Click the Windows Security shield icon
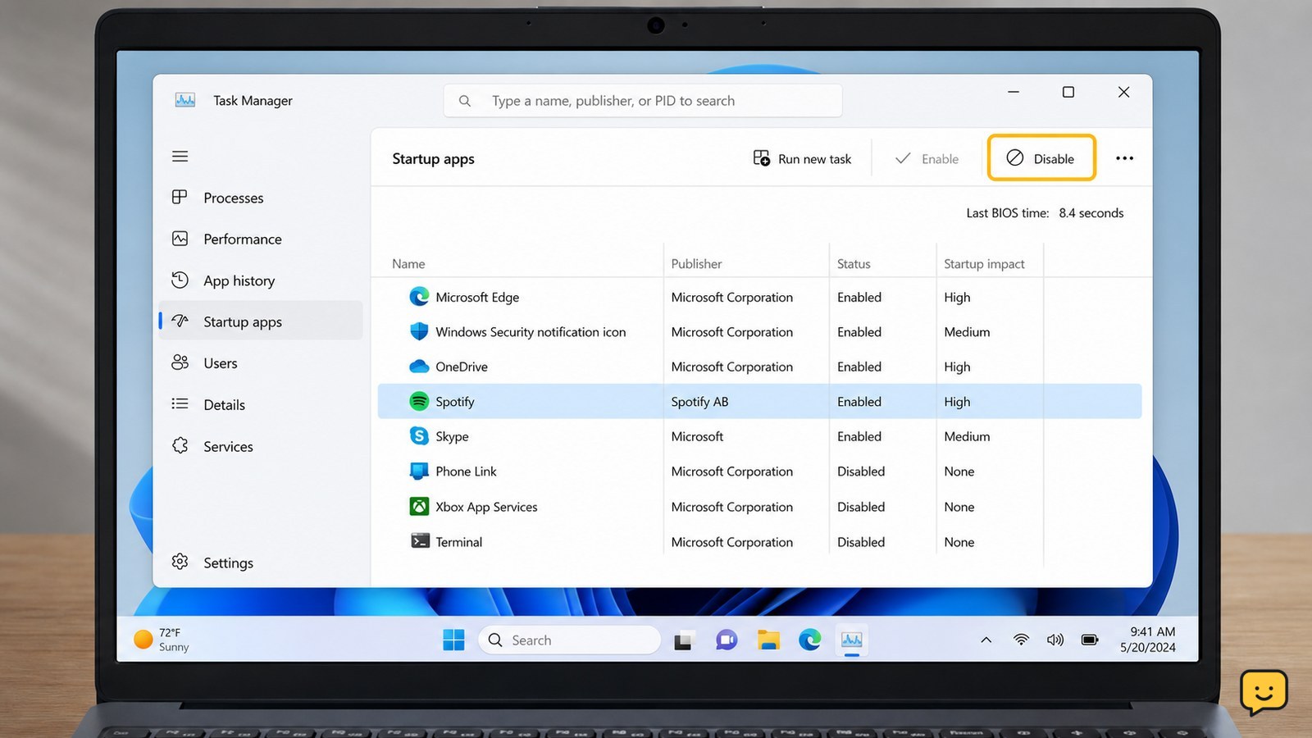This screenshot has width=1312, height=738. [419, 331]
